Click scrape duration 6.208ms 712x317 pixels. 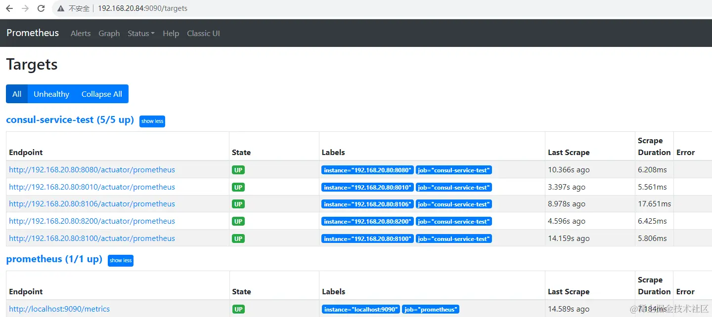click(x=652, y=170)
